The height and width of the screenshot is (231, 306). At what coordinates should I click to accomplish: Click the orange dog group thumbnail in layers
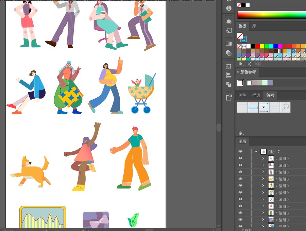pos(271,179)
